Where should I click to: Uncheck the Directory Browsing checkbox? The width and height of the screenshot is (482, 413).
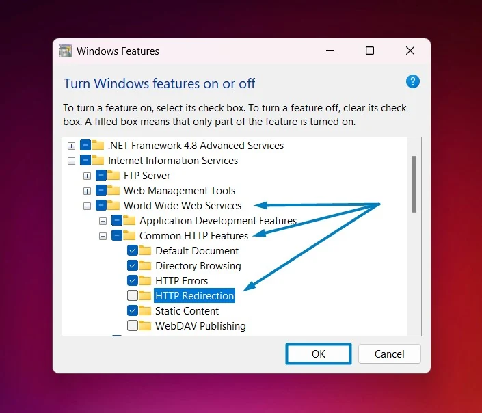pos(133,265)
